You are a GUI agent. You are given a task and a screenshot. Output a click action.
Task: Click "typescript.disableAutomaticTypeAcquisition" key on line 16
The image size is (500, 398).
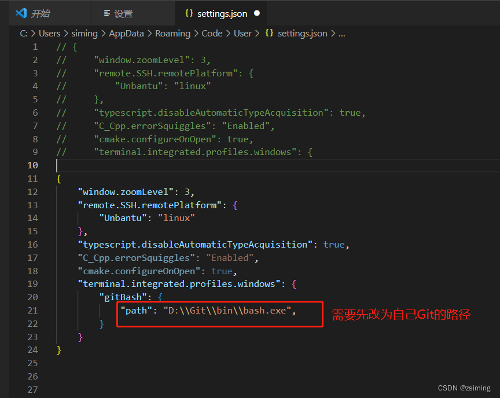click(x=195, y=244)
